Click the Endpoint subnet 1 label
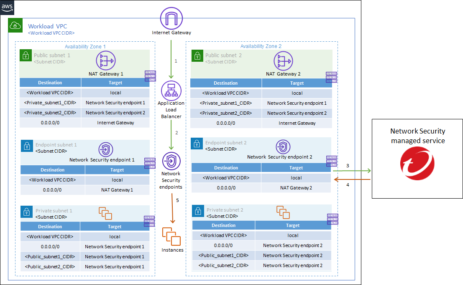 click(56, 145)
